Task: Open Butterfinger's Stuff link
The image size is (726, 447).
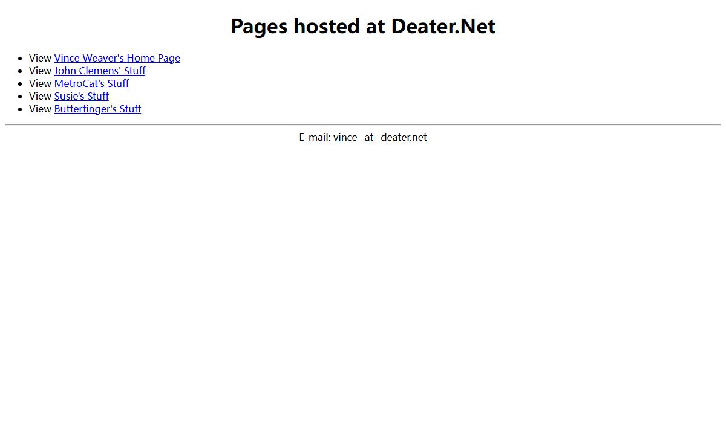Action: 97,109
